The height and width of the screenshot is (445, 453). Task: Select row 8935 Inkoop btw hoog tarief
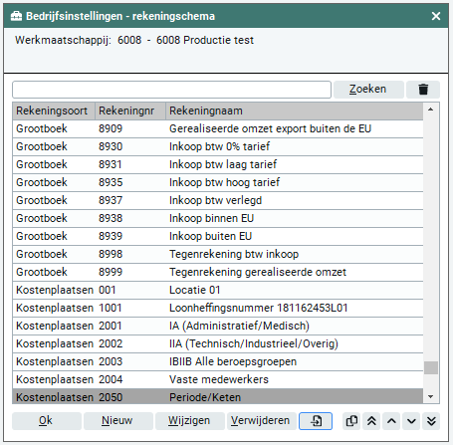[218, 182]
